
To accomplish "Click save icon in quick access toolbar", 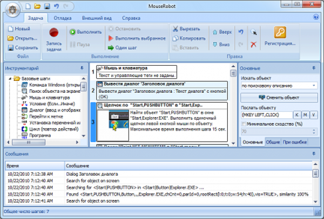I will click(47, 6).
